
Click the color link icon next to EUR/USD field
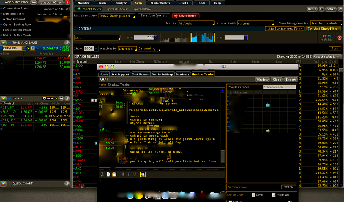(x=28, y=48)
